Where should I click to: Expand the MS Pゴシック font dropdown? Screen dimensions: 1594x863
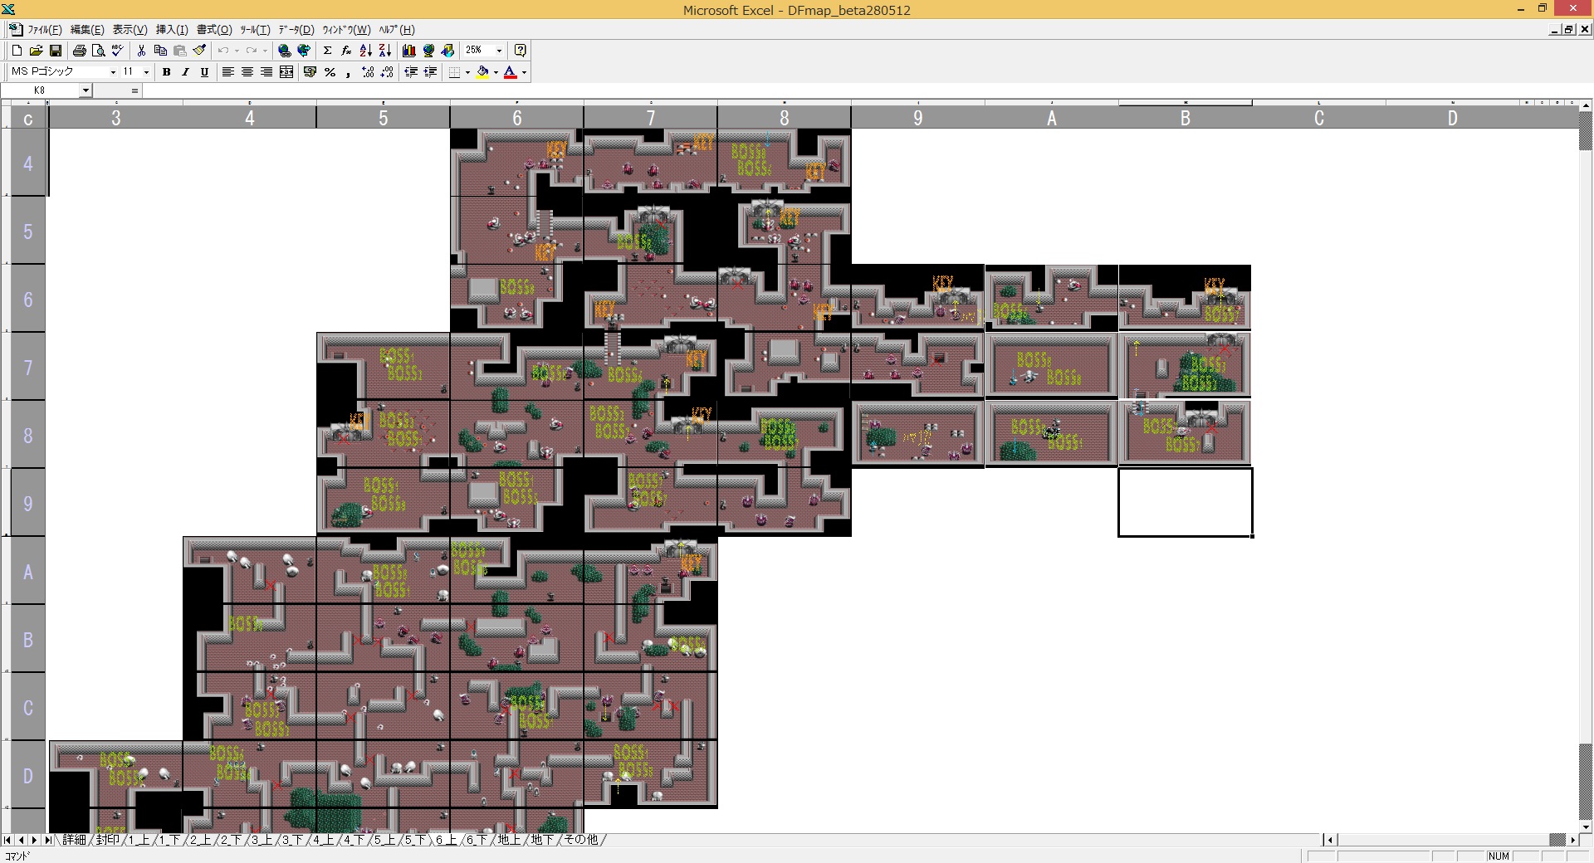coord(113,72)
